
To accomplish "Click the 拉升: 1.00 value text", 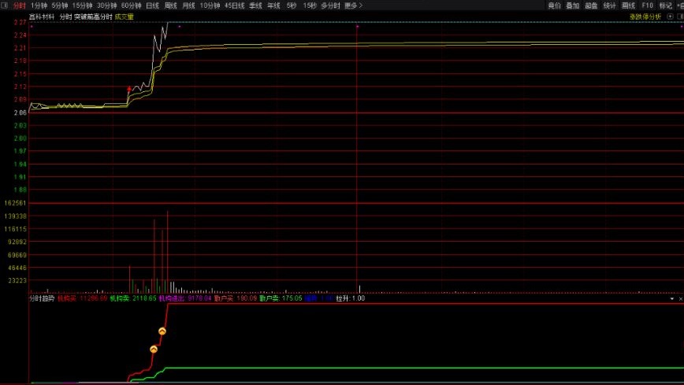I will [x=351, y=298].
